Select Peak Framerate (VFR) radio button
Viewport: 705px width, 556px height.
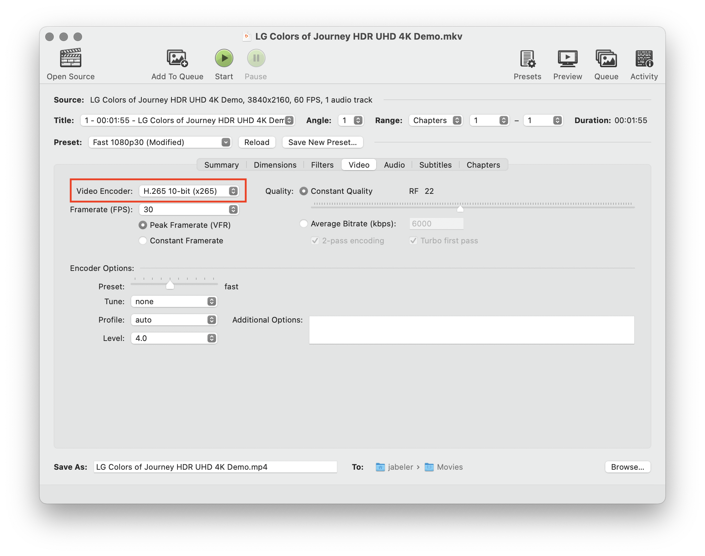143,225
